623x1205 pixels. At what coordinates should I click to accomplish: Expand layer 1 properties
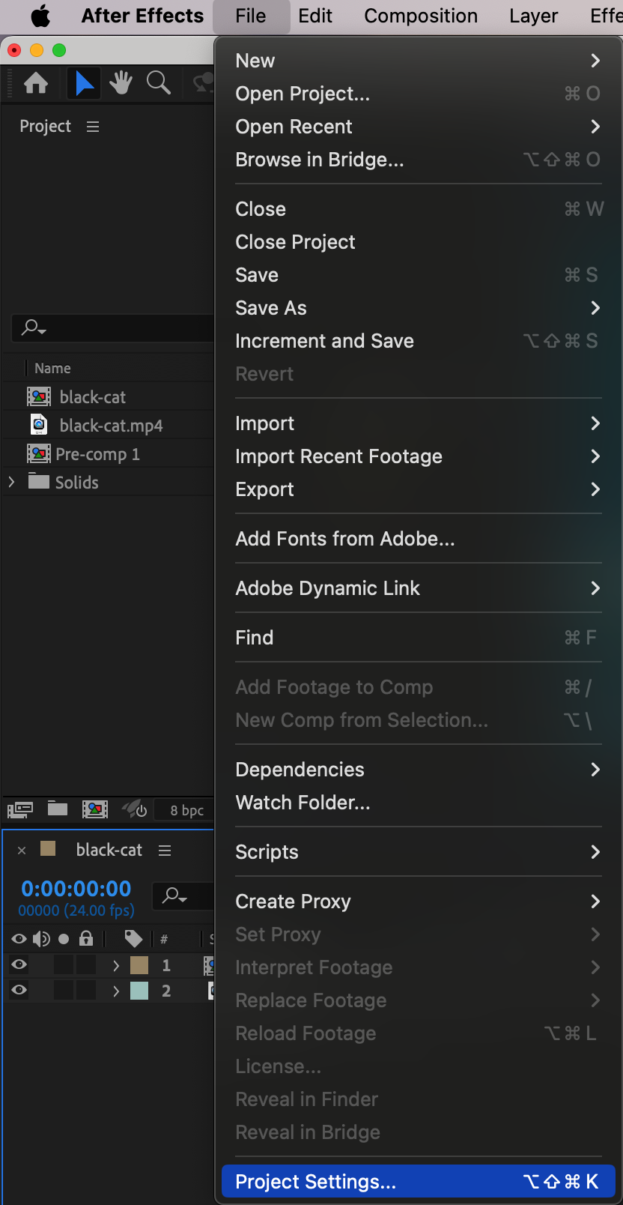coord(116,965)
